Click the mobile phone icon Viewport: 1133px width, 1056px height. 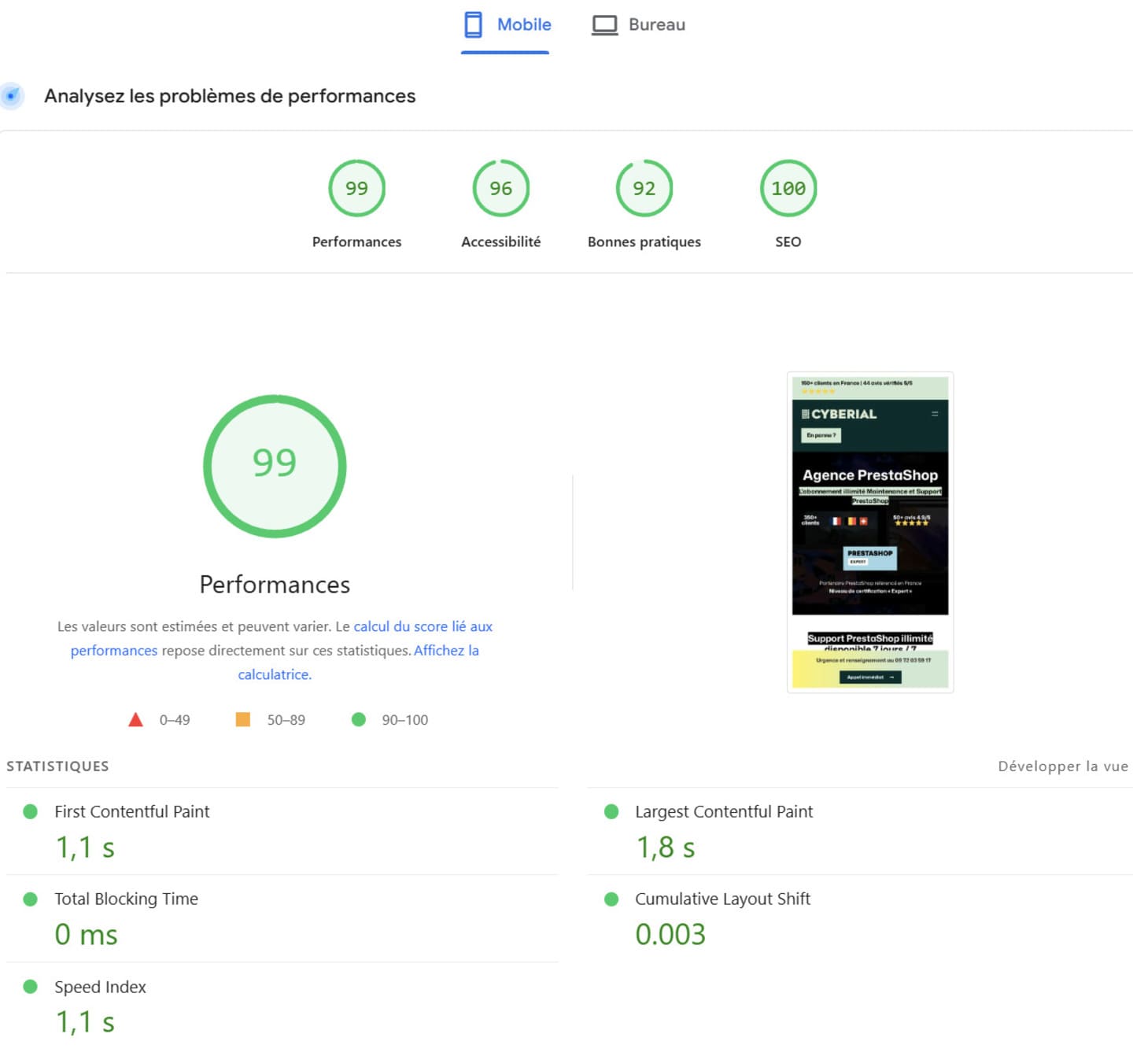[473, 25]
